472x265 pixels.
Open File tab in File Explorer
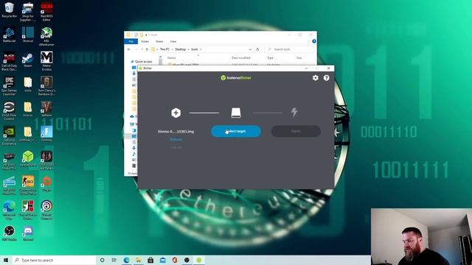(131, 41)
